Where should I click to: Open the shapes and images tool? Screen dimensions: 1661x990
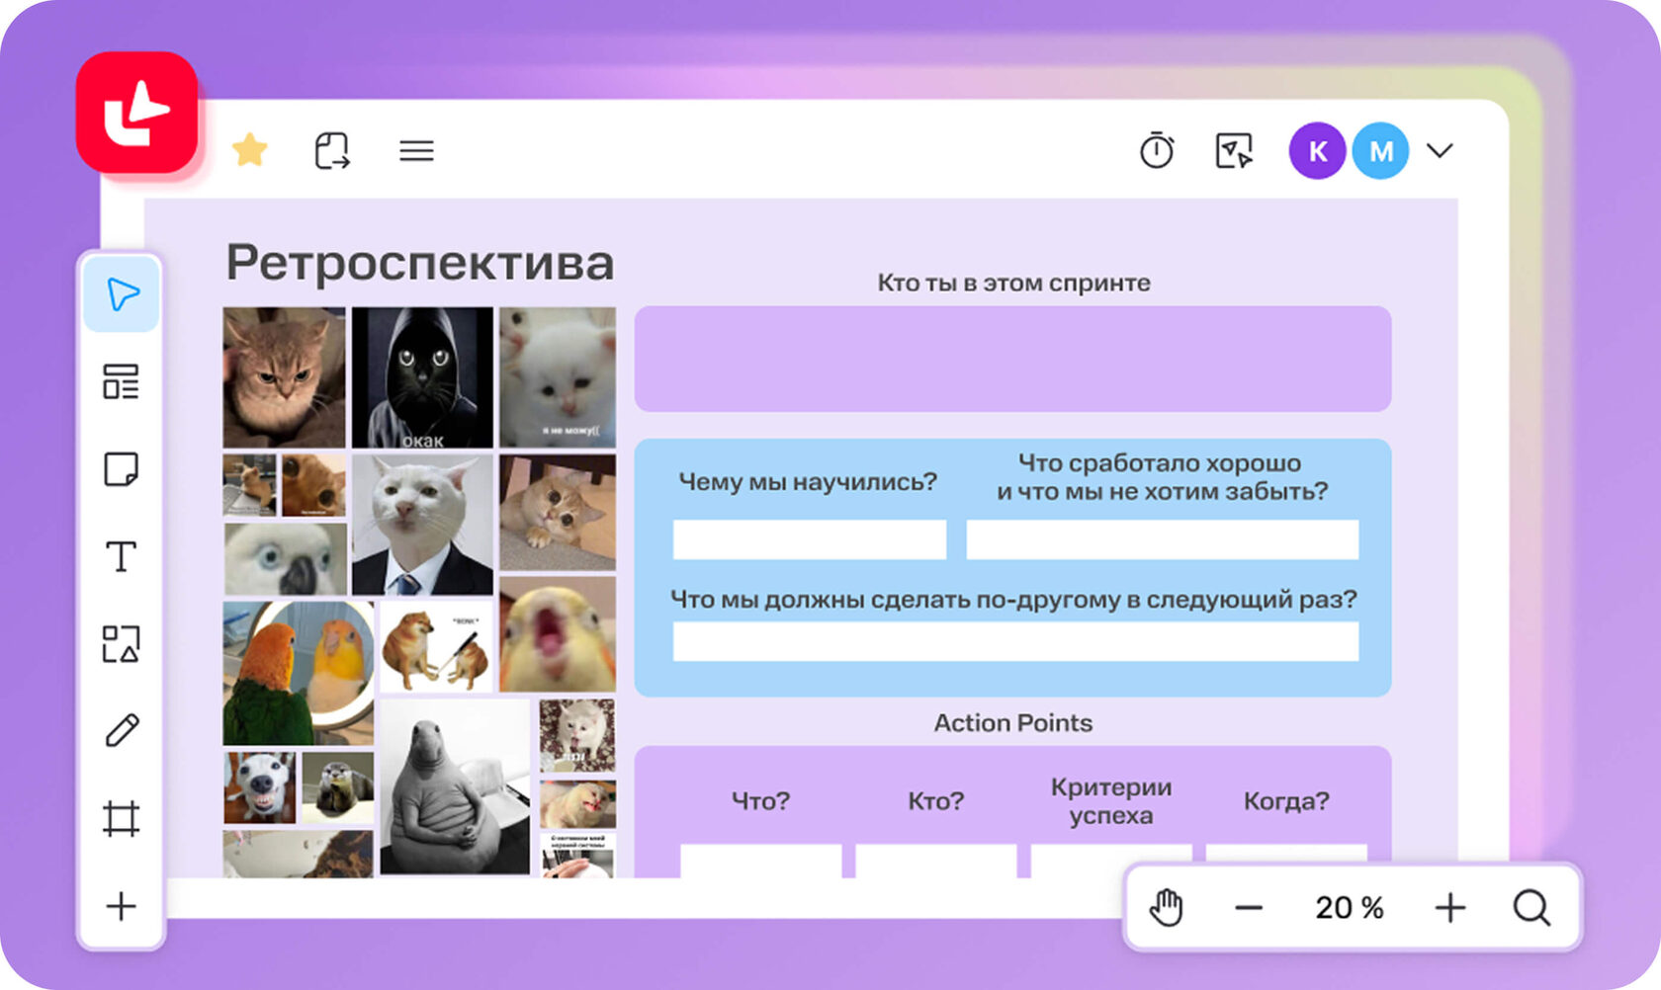121,643
